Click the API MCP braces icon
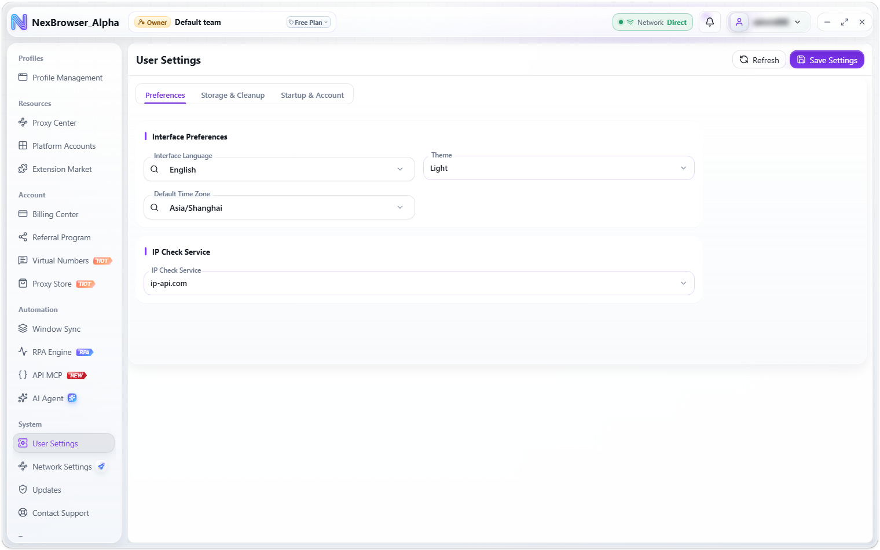This screenshot has width=880, height=550. coord(23,375)
